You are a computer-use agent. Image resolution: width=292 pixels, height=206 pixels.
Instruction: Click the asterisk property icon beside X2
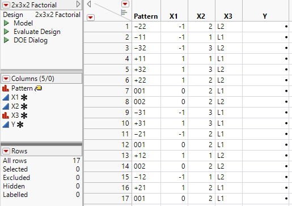point(24,106)
